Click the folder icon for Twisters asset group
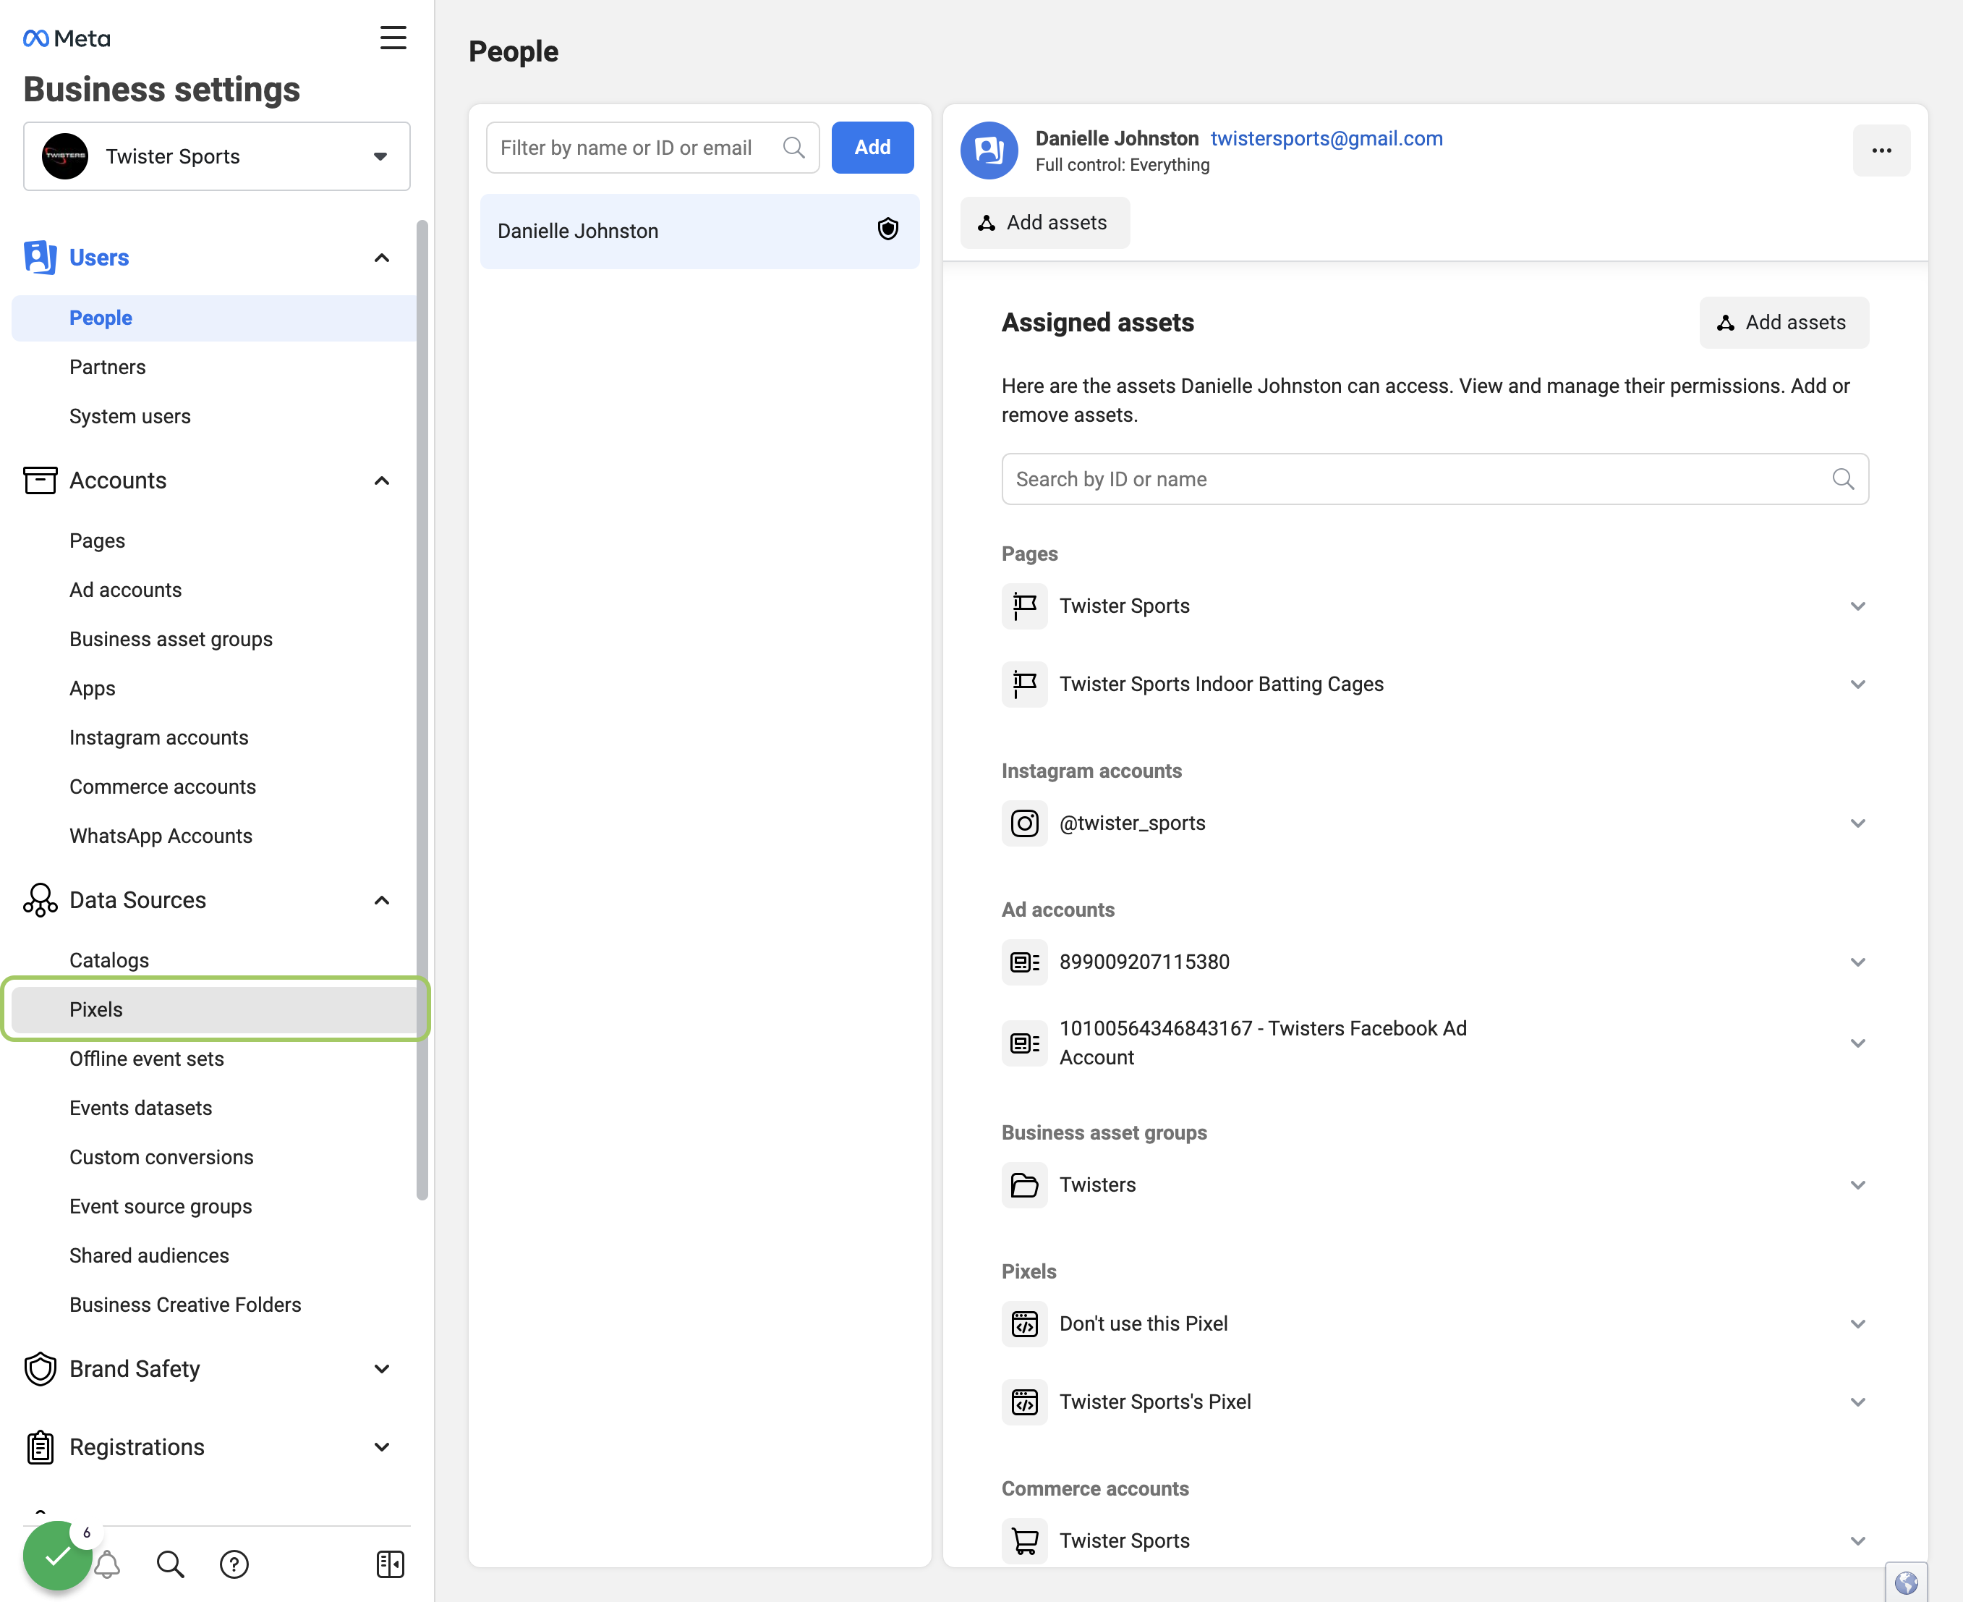The width and height of the screenshot is (1963, 1602). point(1024,1185)
